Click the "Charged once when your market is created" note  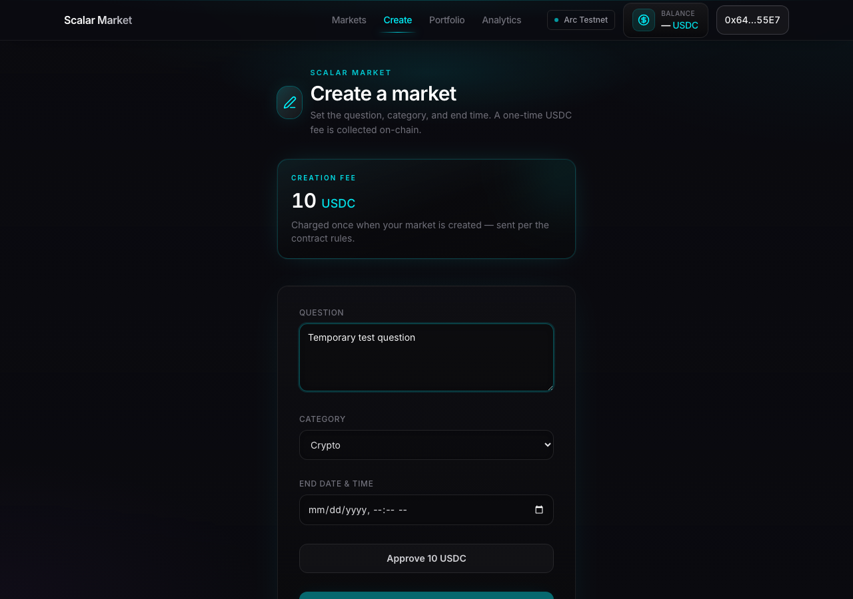[x=420, y=232]
